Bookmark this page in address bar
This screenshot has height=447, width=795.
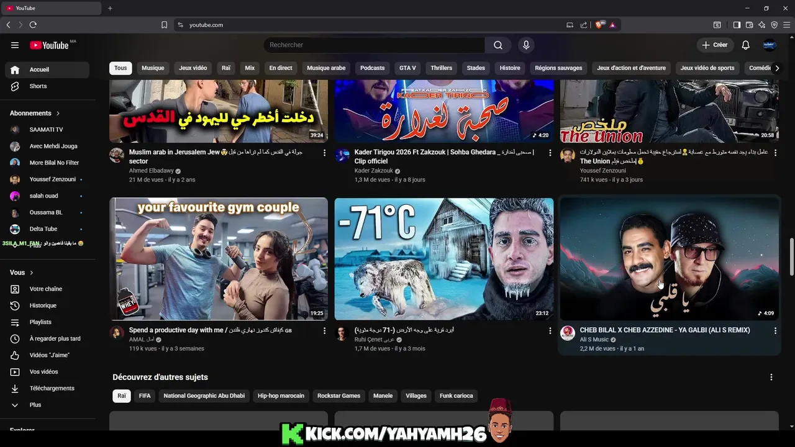click(164, 25)
